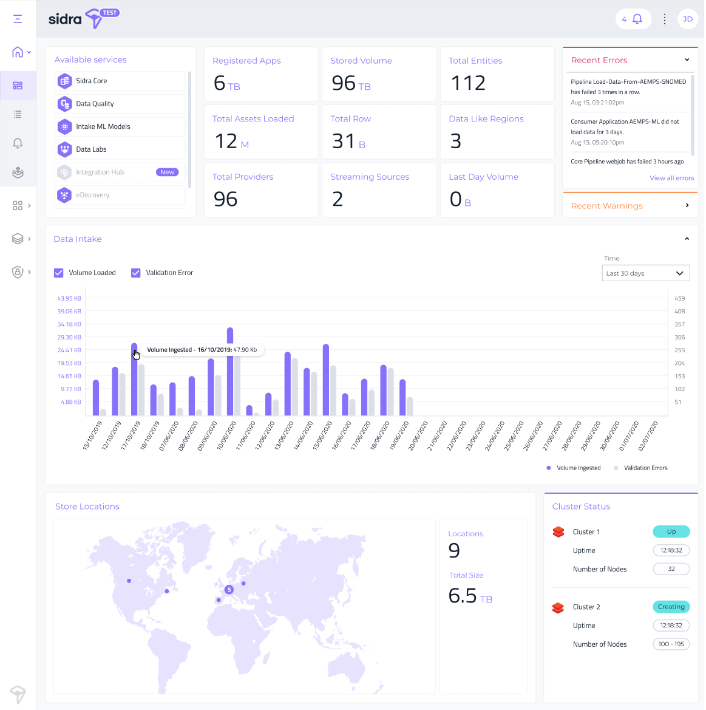This screenshot has width=706, height=710.
Task: Open the list view sidebar icon
Action: pos(18,114)
